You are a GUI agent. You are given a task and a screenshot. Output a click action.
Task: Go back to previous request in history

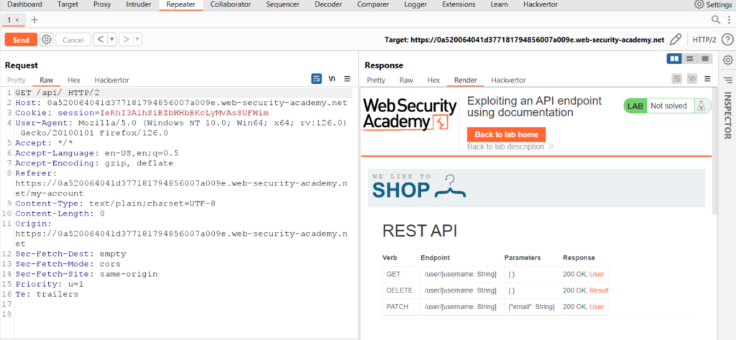pyautogui.click(x=101, y=40)
